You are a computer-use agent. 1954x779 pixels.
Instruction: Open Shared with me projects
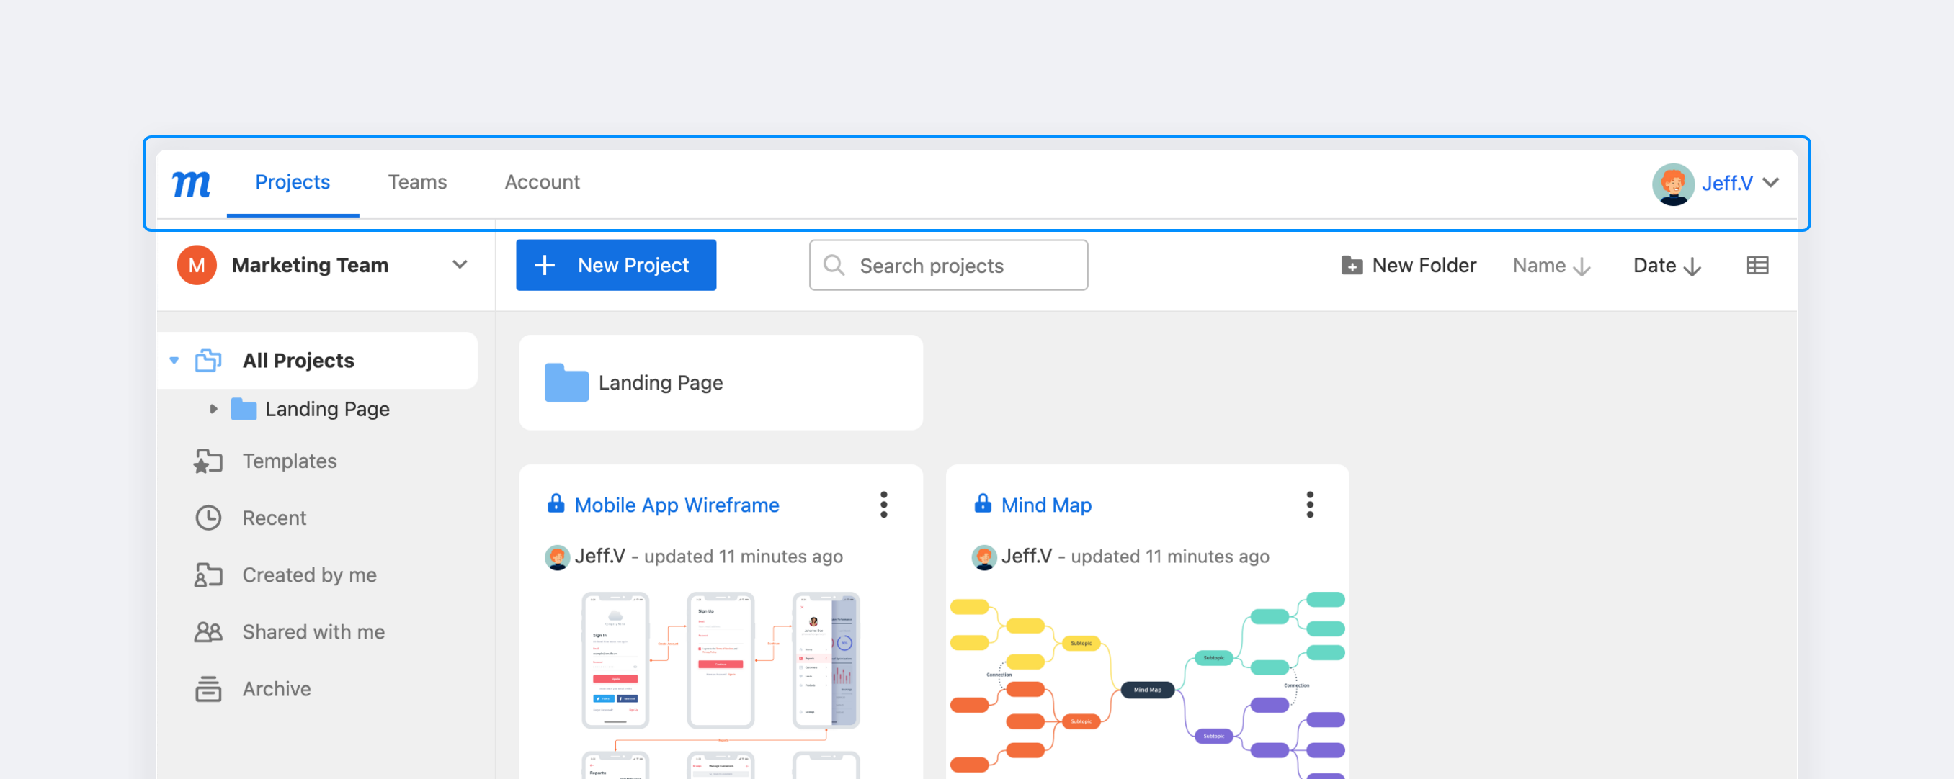click(313, 631)
